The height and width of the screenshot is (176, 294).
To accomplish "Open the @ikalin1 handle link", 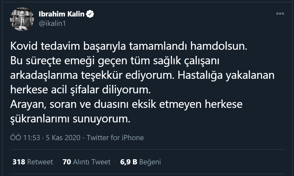I will [52, 24].
